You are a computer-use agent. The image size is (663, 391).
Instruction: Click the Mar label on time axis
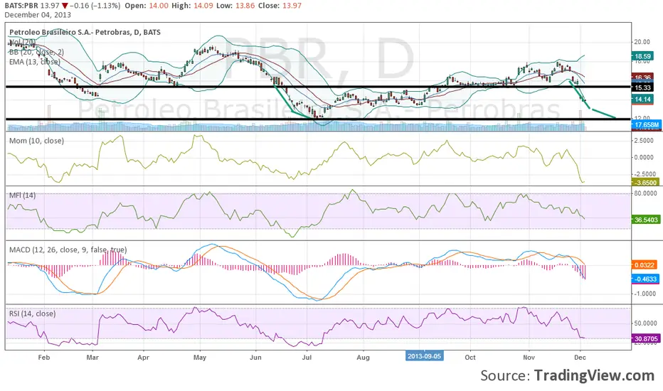tap(92, 357)
